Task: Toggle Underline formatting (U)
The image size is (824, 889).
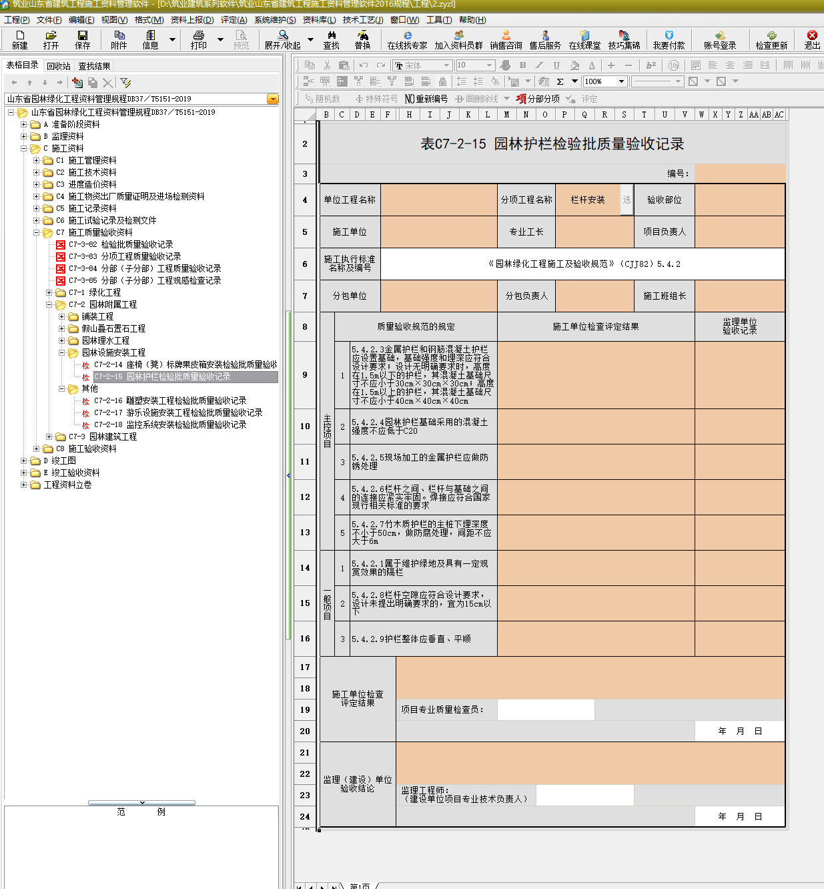Action: pyautogui.click(x=556, y=65)
